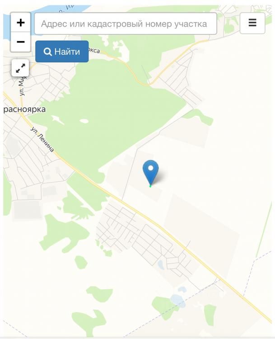
Task: Click the Красноярка town label
Action: [24, 109]
